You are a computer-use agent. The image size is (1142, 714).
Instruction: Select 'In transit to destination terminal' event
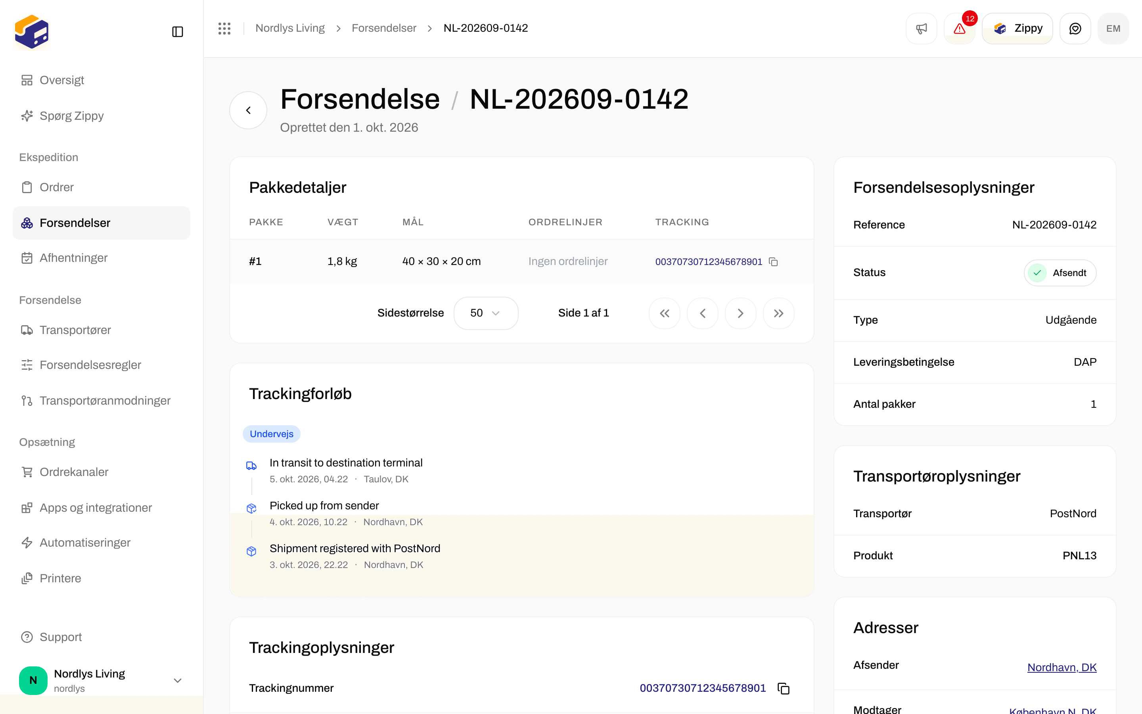(346, 463)
